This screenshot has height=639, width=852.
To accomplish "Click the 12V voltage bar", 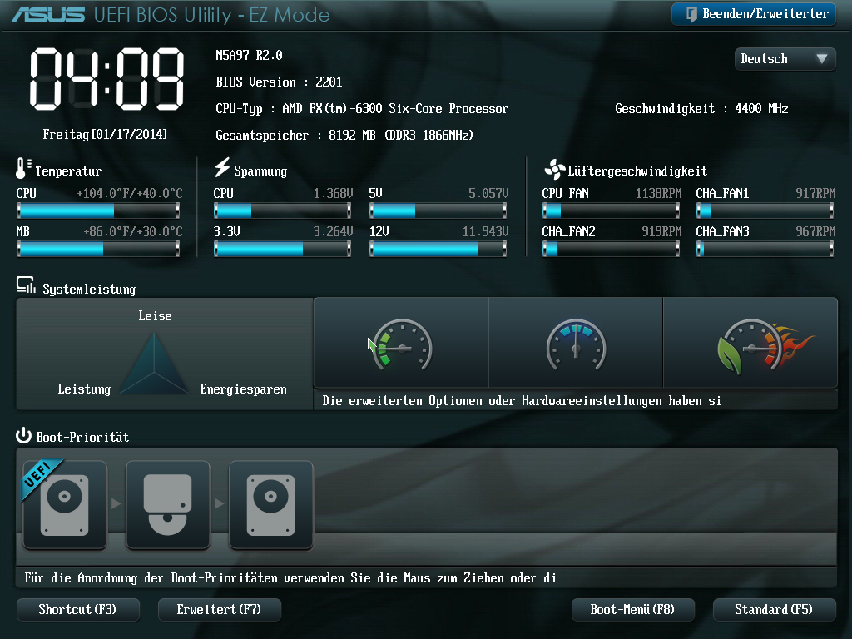I will click(438, 249).
